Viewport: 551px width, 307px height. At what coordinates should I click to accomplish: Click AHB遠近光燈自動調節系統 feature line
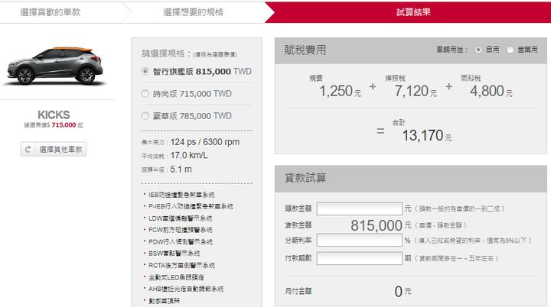pyautogui.click(x=185, y=289)
